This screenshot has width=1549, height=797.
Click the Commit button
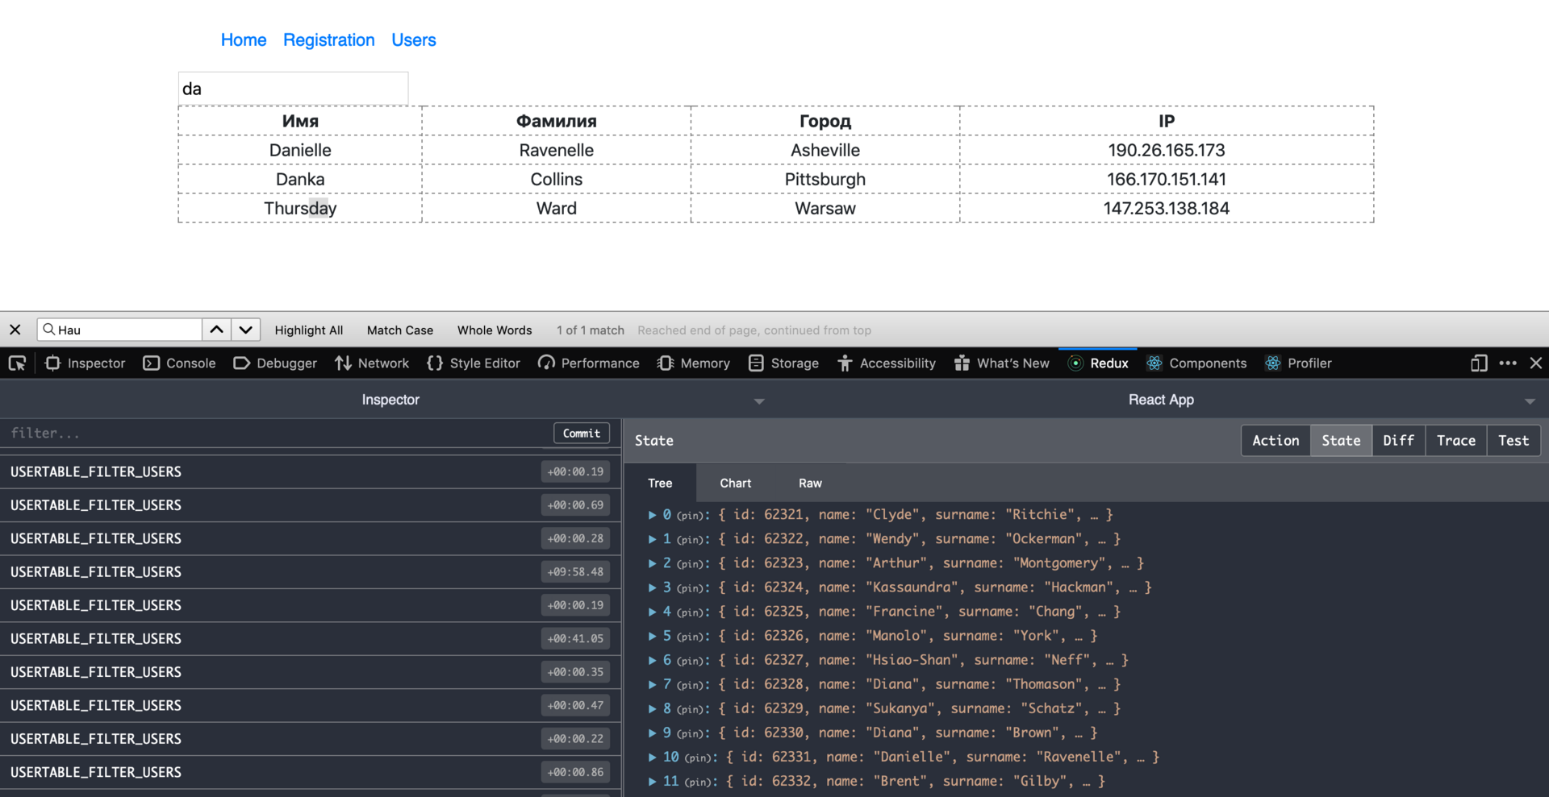[x=582, y=434]
